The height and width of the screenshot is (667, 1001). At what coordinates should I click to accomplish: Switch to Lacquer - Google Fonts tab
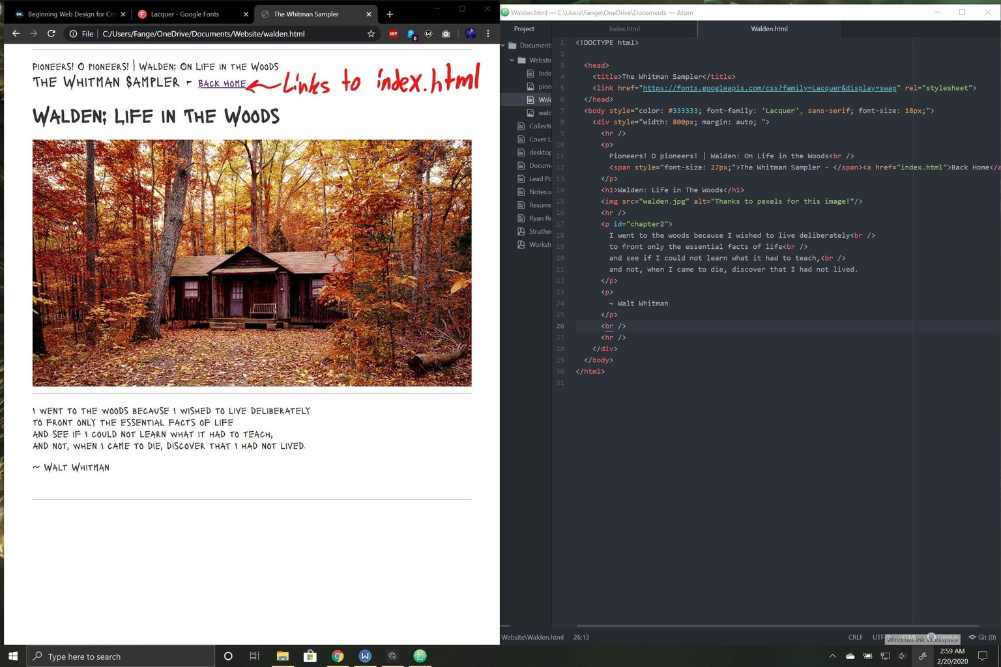click(192, 14)
